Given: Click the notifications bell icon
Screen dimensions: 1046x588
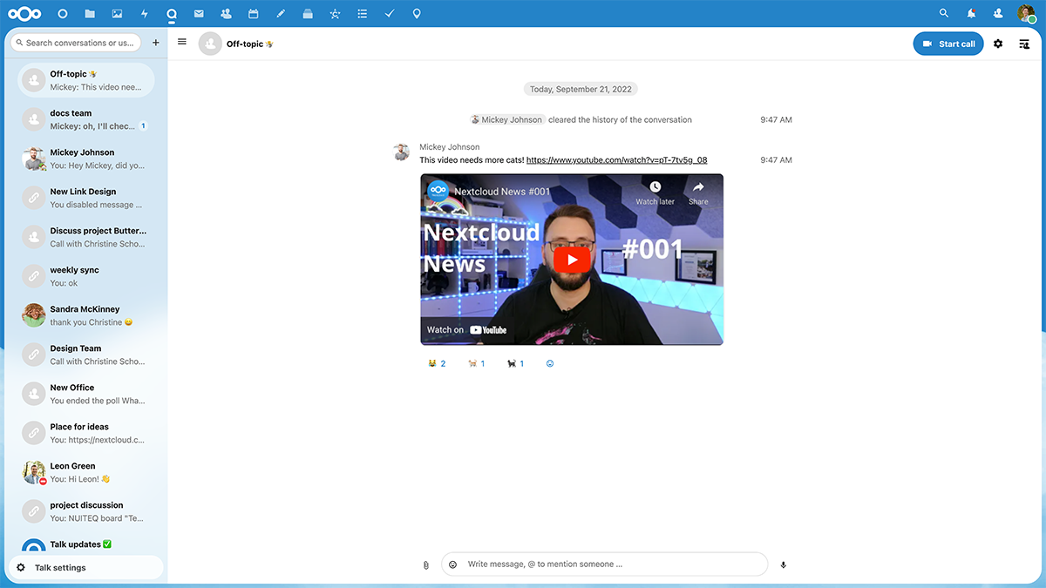Looking at the screenshot, I should pos(971,14).
